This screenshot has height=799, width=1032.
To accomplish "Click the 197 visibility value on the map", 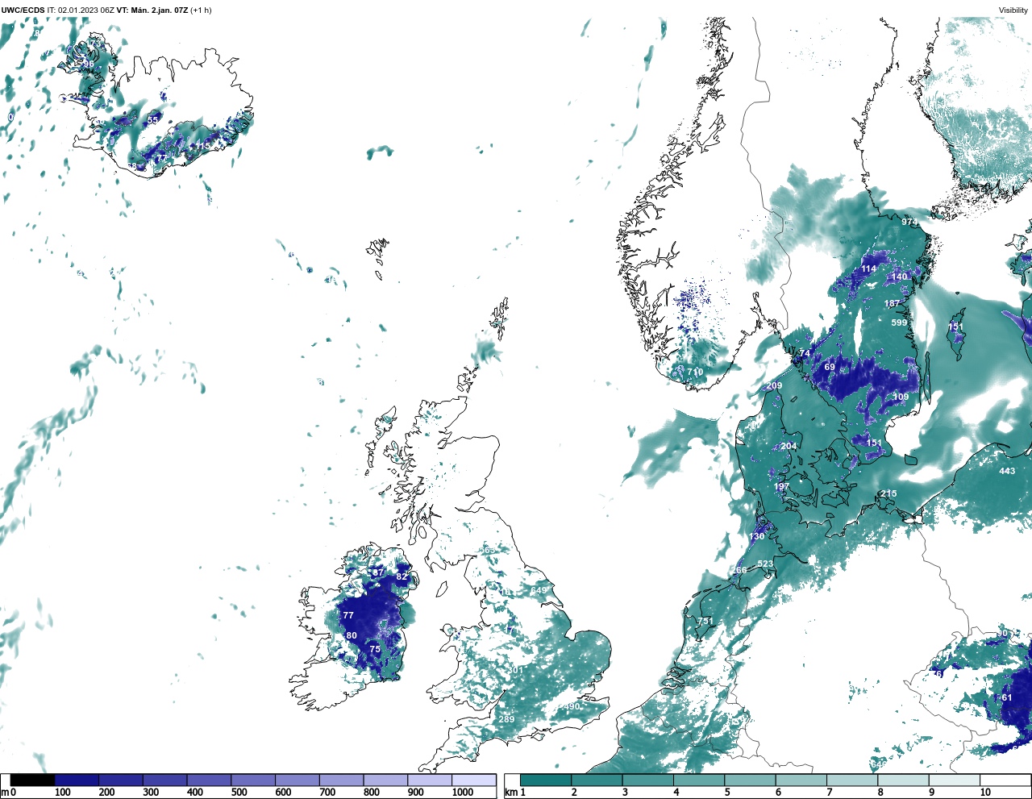I will tap(781, 486).
